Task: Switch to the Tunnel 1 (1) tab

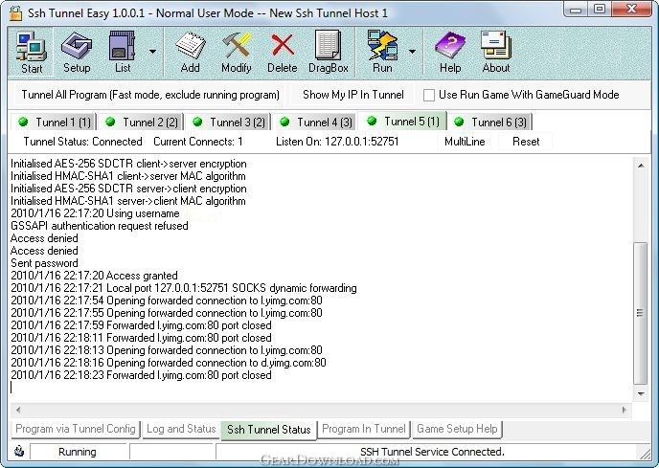Action: [x=55, y=123]
